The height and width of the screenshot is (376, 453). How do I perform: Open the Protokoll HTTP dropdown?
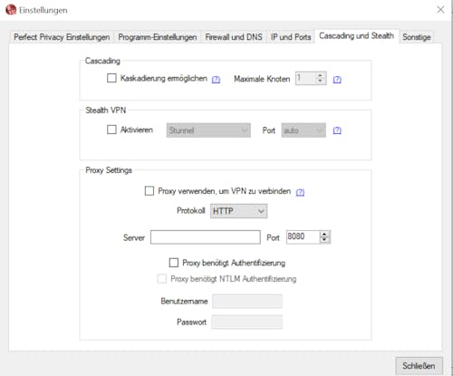point(238,211)
